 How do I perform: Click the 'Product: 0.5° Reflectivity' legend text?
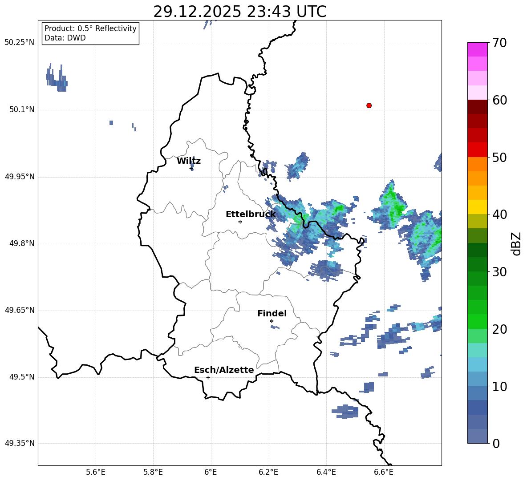(x=90, y=28)
